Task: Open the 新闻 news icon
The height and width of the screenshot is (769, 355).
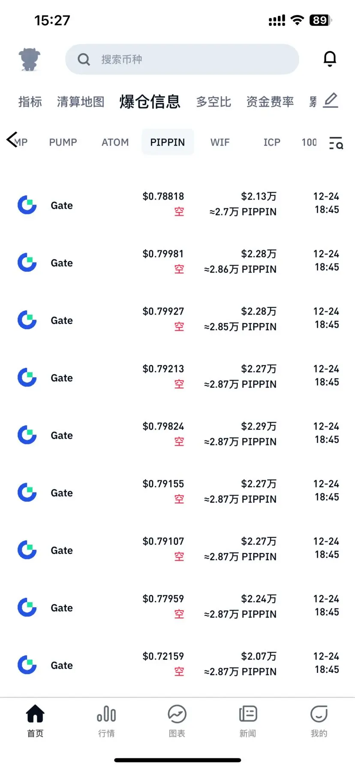Action: (248, 714)
